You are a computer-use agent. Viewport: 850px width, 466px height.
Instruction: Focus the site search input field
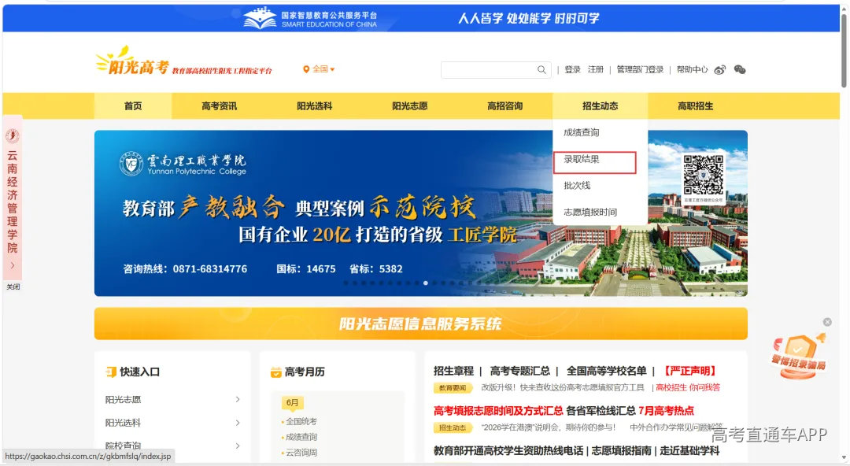click(x=489, y=69)
